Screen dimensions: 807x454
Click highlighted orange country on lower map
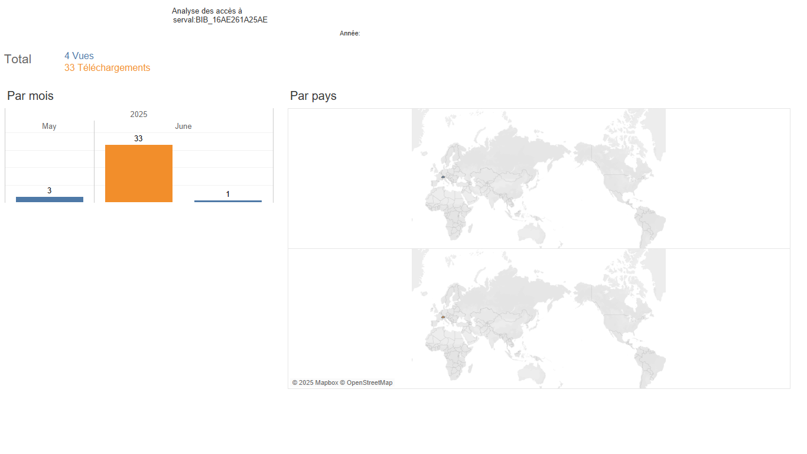click(x=442, y=317)
